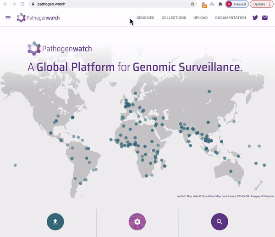Follow the CC-BY-SA license link
Image resolution: width=275 pixels, height=237 pixels.
tap(244, 196)
